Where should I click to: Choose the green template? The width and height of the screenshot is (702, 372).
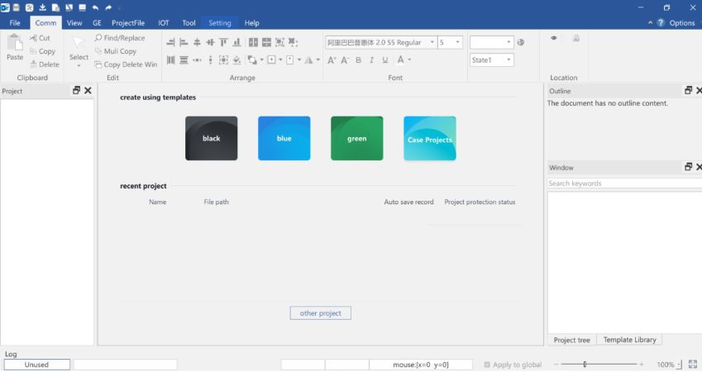[357, 138]
